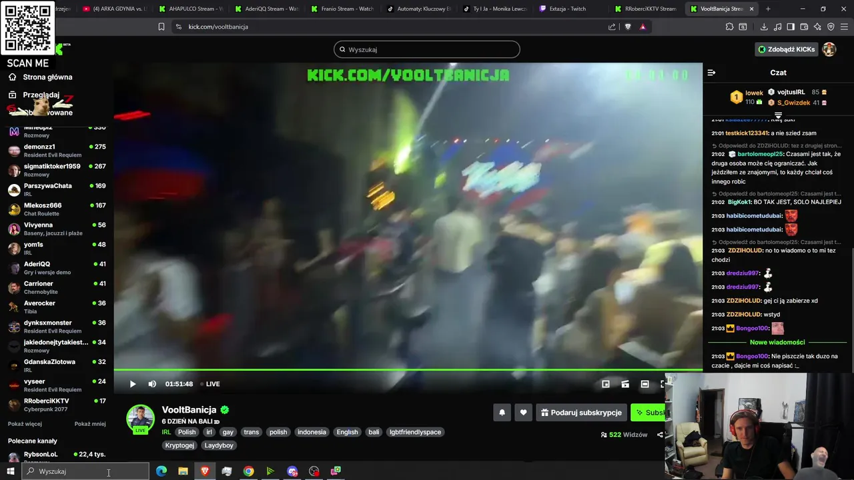The image size is (854, 480).
Task: Switch to Franio Stream tab
Action: [342, 9]
